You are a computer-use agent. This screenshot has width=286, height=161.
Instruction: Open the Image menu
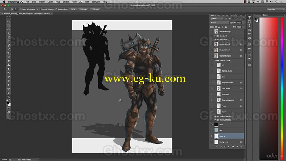(41, 2)
